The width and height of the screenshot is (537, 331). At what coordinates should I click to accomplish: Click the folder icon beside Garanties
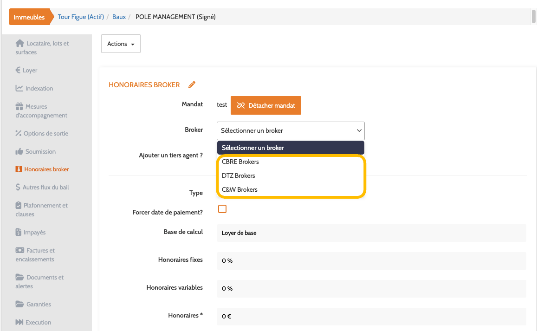point(19,304)
